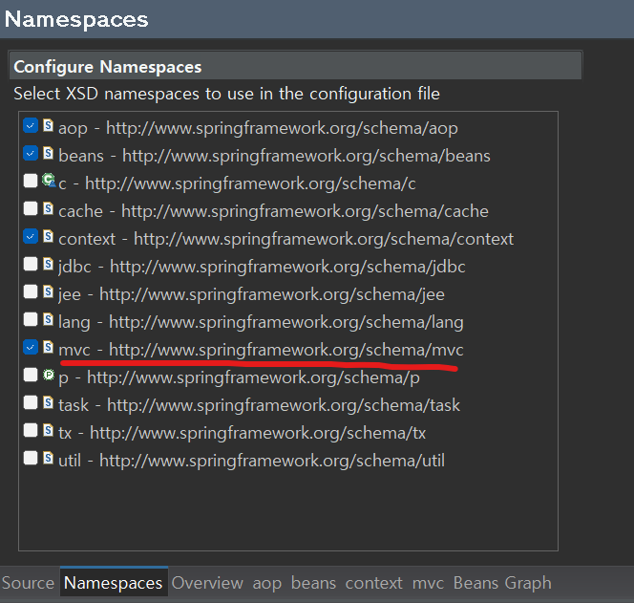Select the beans schema URL row
Image resolution: width=634 pixels, height=603 pixels.
point(274,156)
